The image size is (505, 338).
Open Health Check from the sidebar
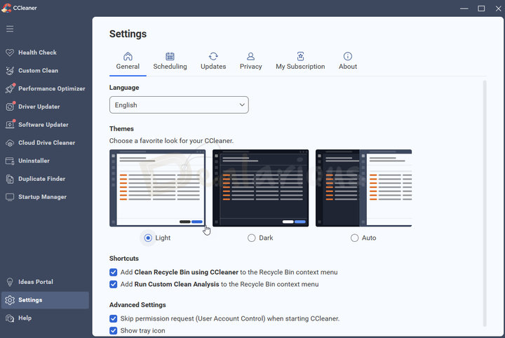(x=45, y=53)
